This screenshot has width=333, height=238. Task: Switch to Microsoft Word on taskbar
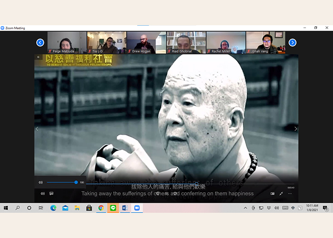click(x=125, y=208)
